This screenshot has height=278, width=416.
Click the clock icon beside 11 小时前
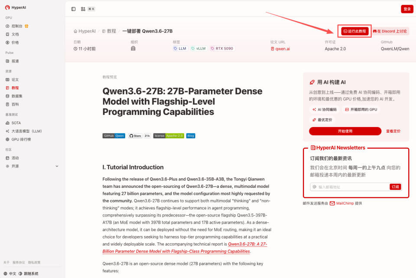click(75, 49)
